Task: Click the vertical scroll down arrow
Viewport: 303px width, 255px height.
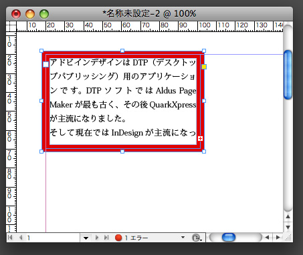Action: tap(288, 227)
